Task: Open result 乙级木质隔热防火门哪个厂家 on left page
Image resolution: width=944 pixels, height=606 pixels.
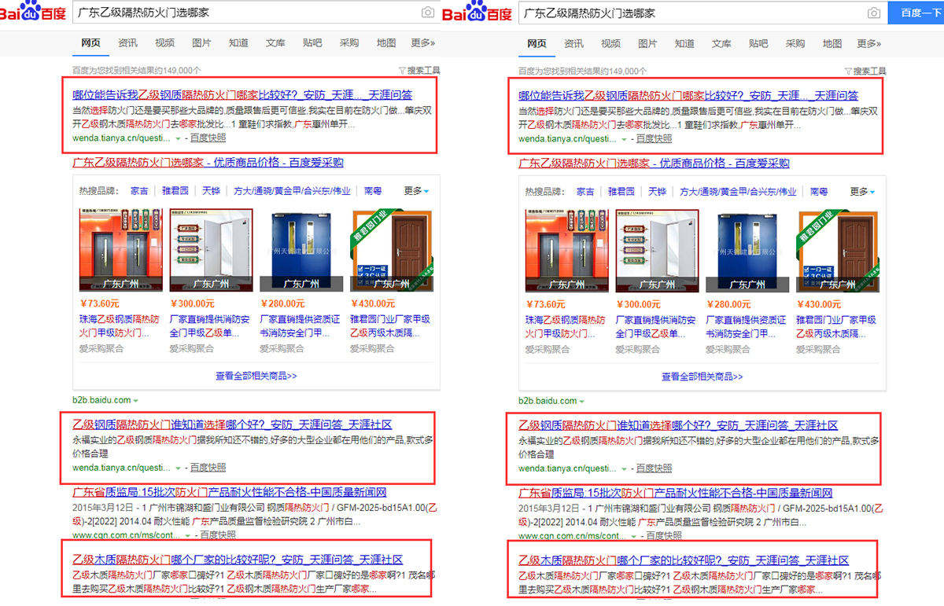Action: [238, 560]
